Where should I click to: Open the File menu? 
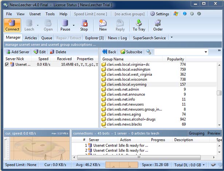click(9, 14)
